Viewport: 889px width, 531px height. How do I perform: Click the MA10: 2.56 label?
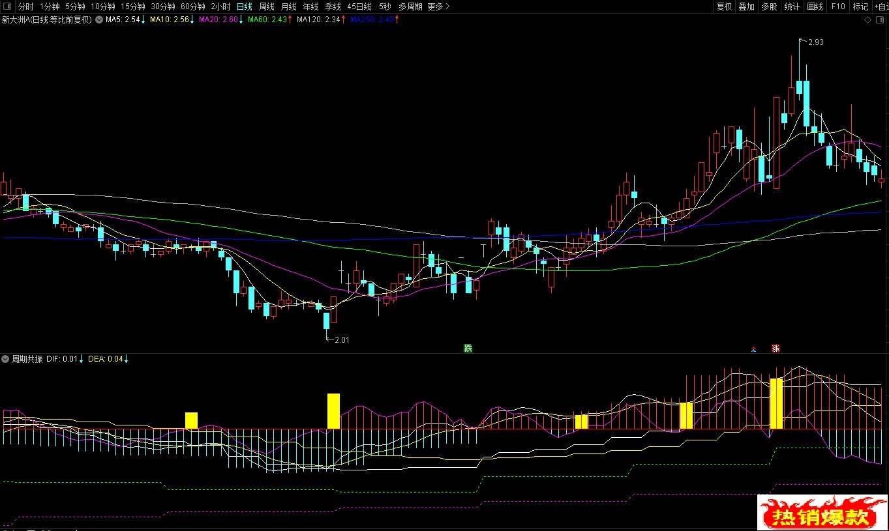(170, 20)
